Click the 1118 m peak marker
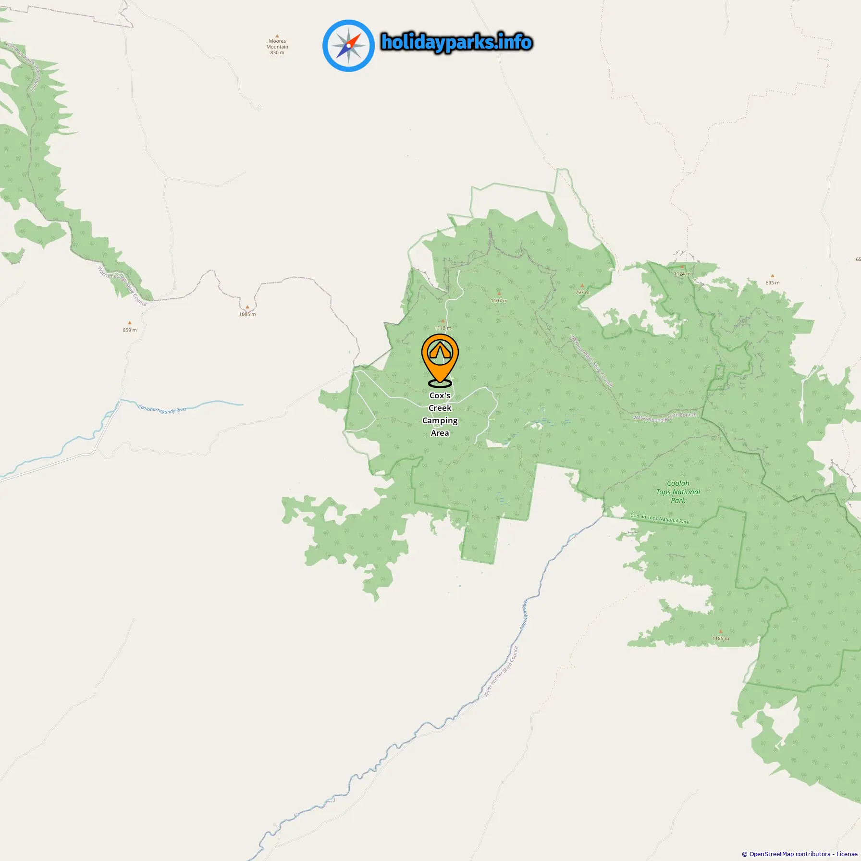Image resolution: width=861 pixels, height=861 pixels. [x=443, y=321]
